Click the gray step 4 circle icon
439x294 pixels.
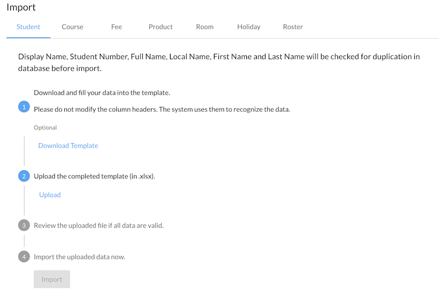(x=24, y=256)
